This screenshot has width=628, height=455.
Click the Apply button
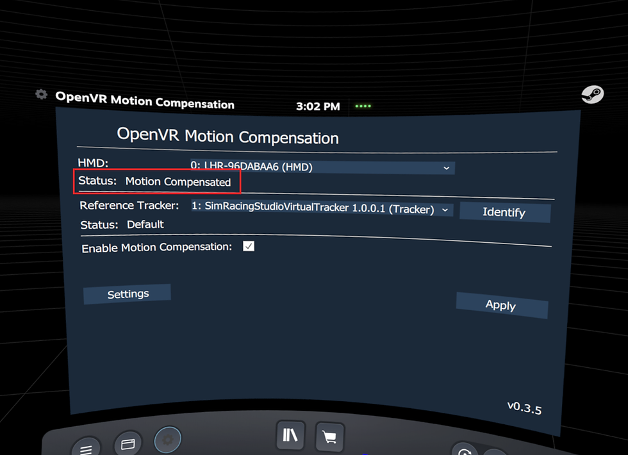pyautogui.click(x=501, y=305)
